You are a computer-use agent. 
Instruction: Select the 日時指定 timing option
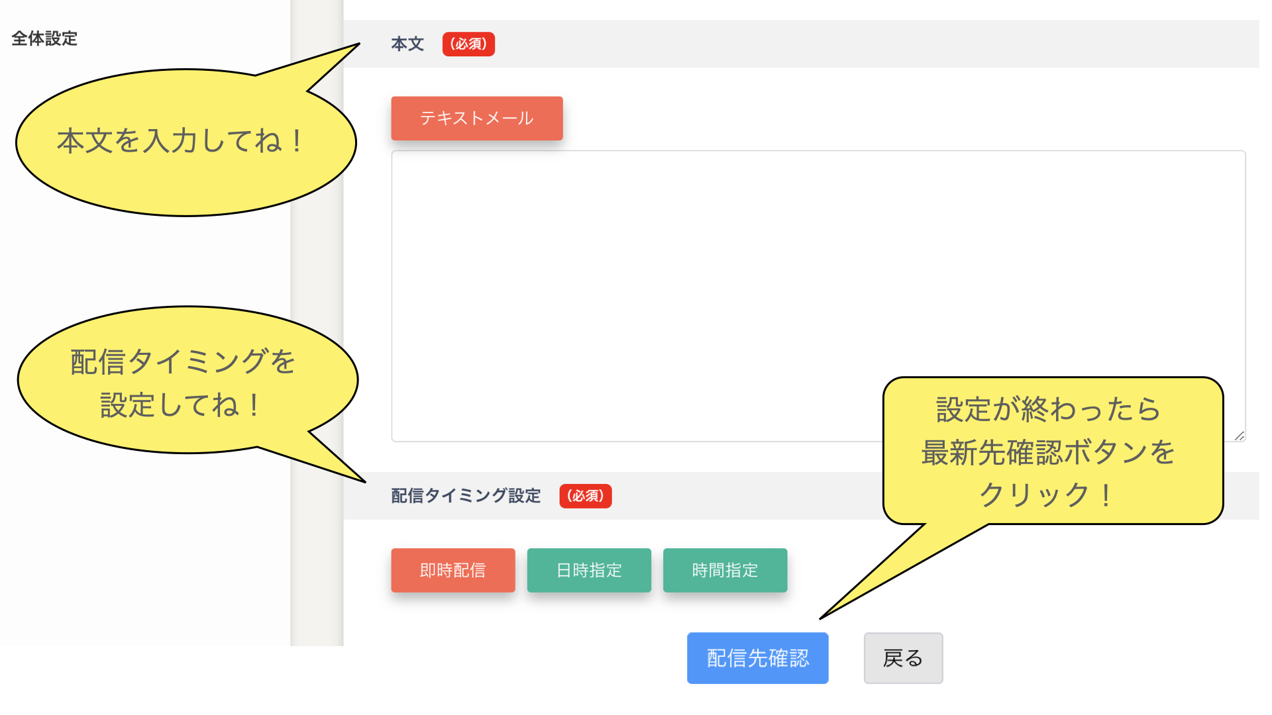click(589, 570)
